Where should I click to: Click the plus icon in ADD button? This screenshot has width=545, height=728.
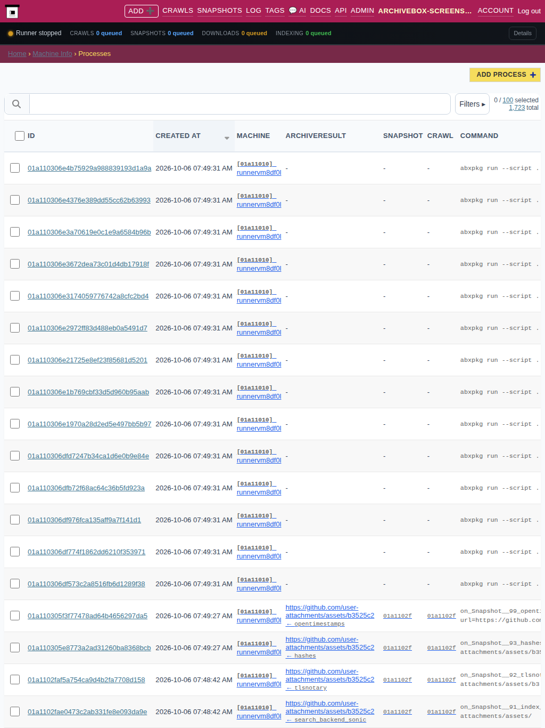(x=150, y=11)
